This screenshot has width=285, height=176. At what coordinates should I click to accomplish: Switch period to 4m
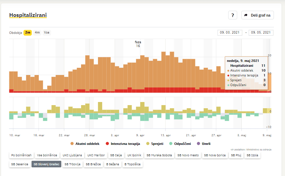[x=37, y=33]
